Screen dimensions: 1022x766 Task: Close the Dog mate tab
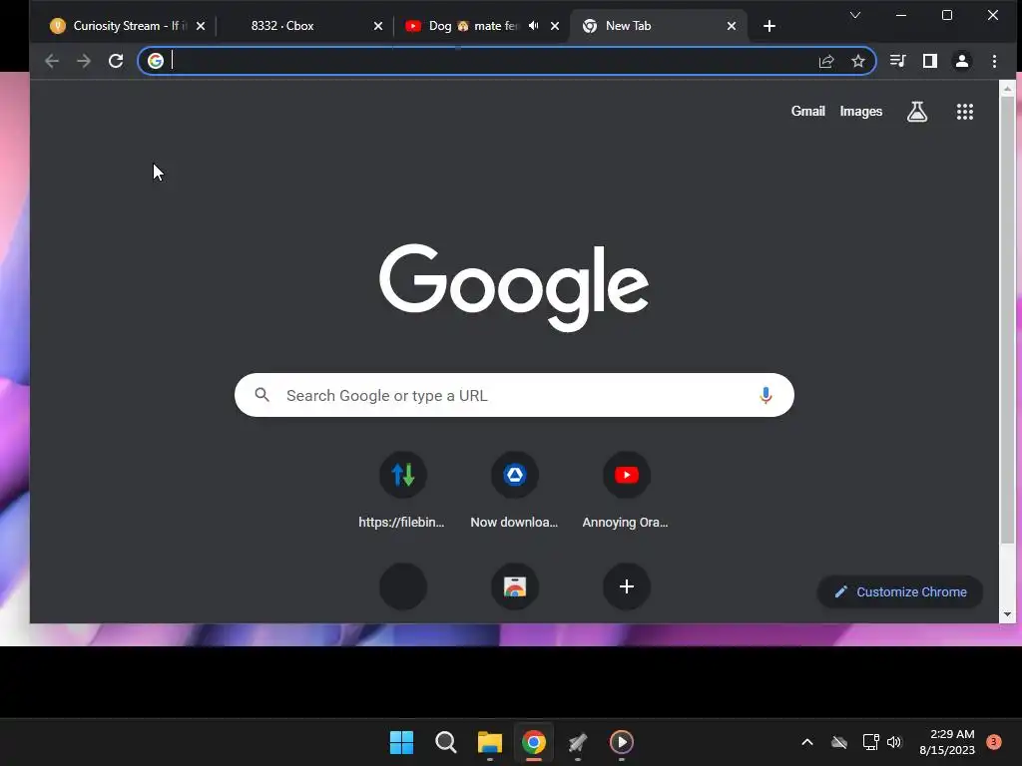555,26
